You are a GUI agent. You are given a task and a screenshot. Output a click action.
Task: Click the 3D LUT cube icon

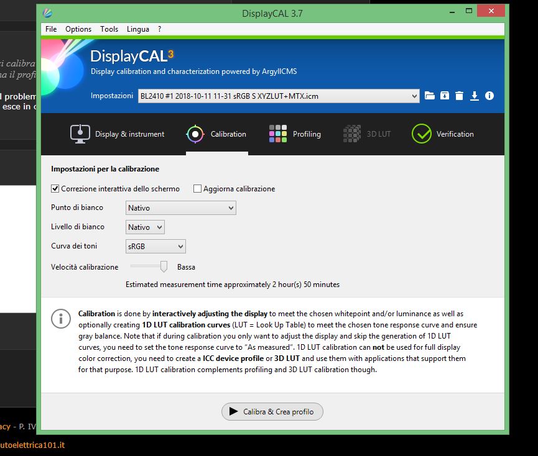(352, 134)
